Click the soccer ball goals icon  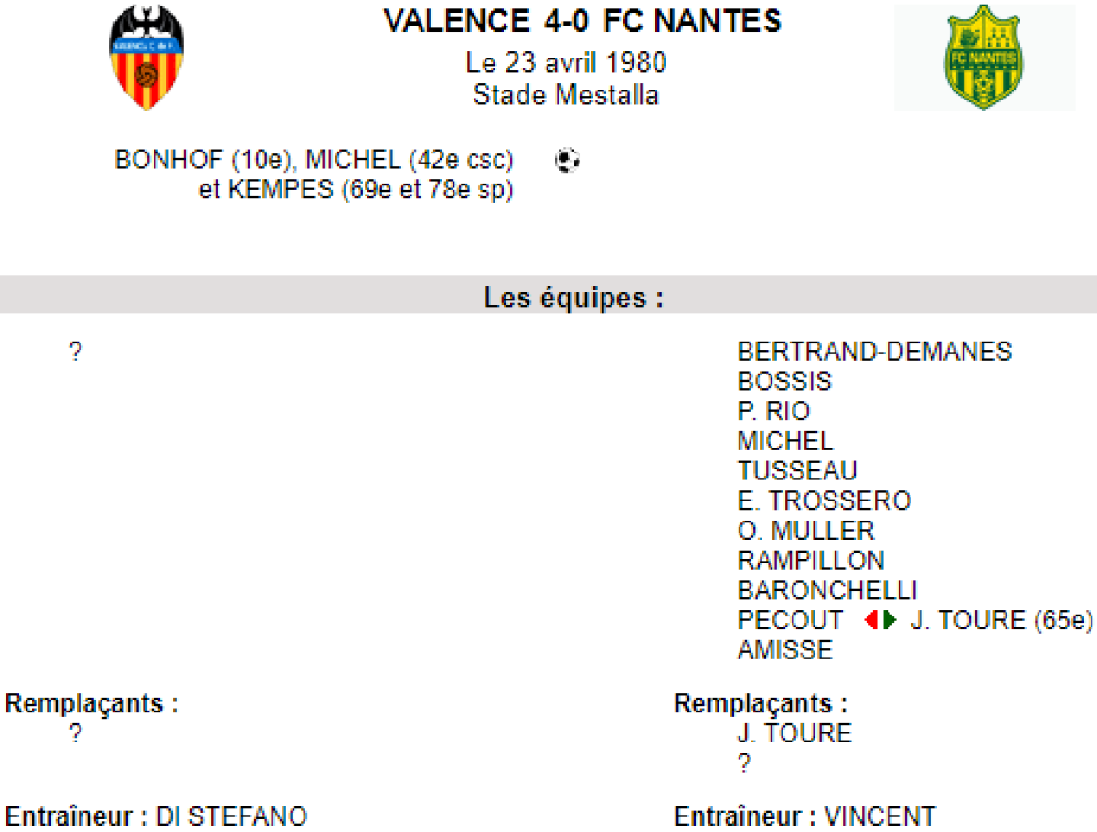click(568, 161)
